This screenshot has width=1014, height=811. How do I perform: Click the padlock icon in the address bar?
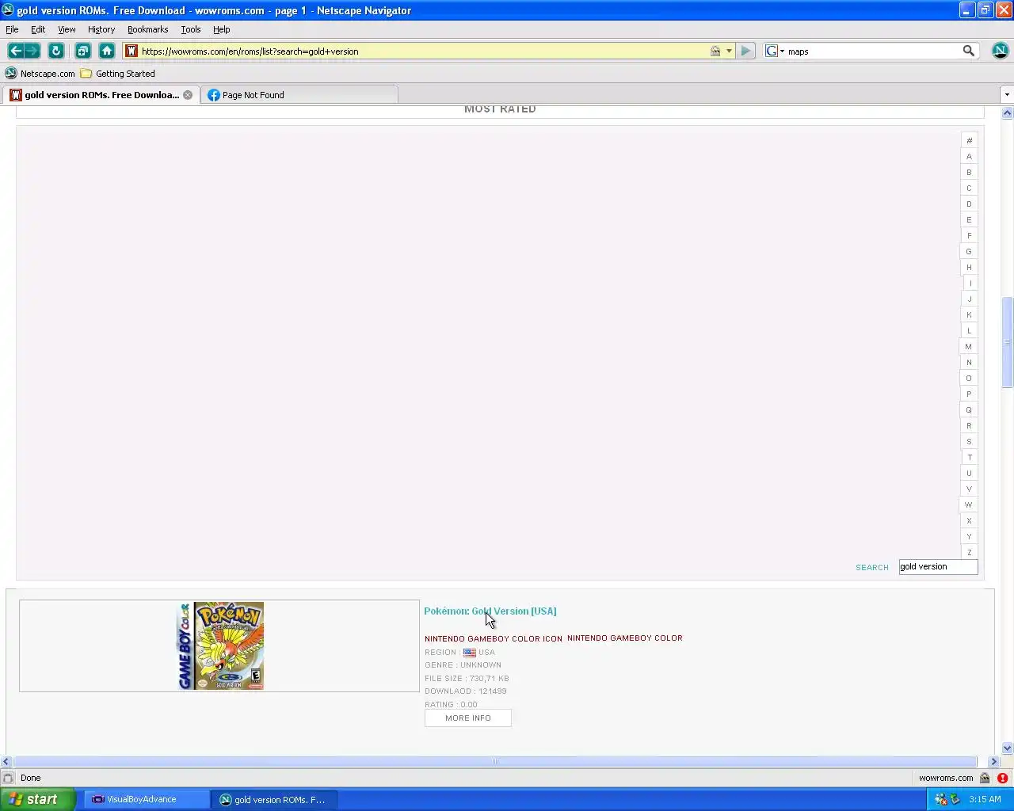[715, 51]
